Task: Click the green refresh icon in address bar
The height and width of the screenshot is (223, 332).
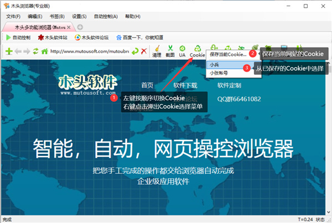Action: tap(36, 51)
